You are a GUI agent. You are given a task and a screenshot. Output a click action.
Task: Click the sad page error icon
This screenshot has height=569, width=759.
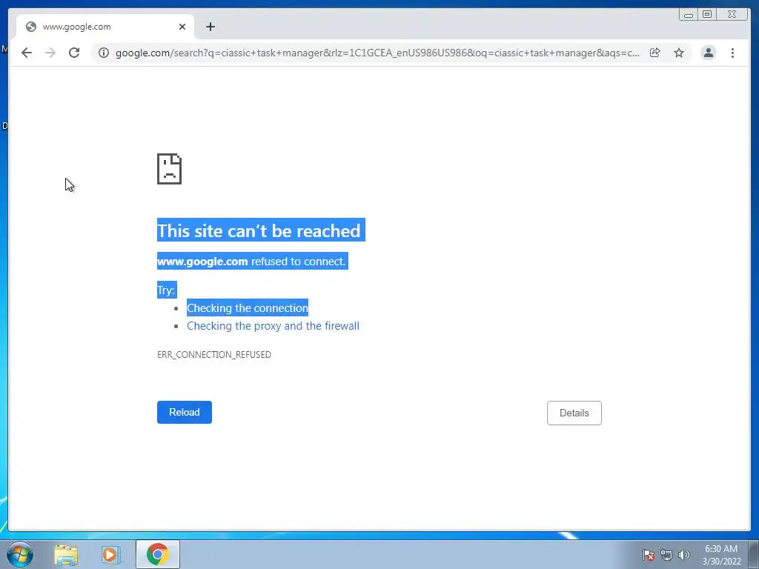pyautogui.click(x=170, y=169)
